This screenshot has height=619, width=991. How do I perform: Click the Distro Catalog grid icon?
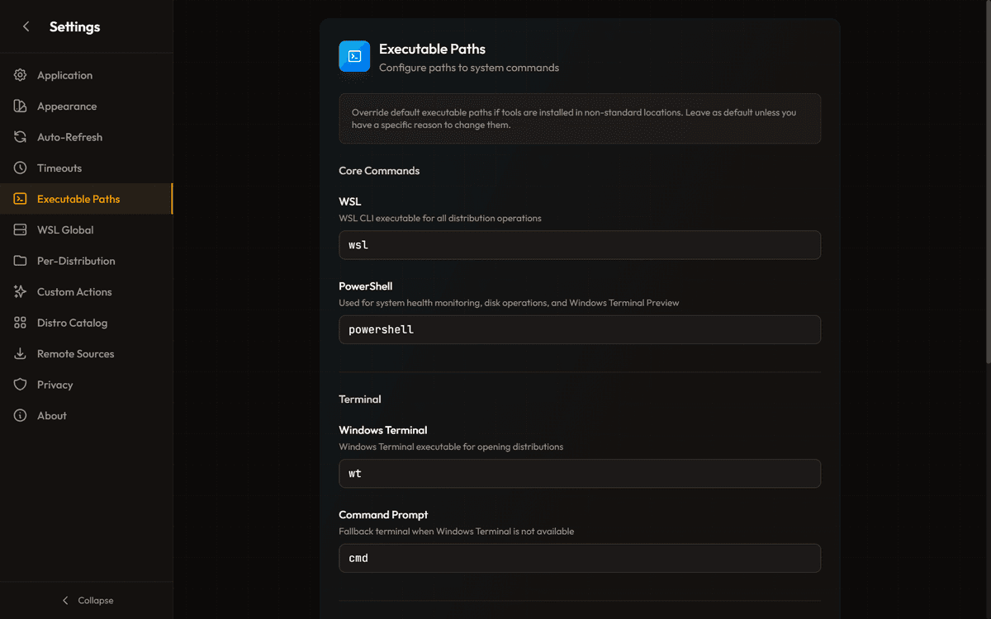(x=21, y=323)
